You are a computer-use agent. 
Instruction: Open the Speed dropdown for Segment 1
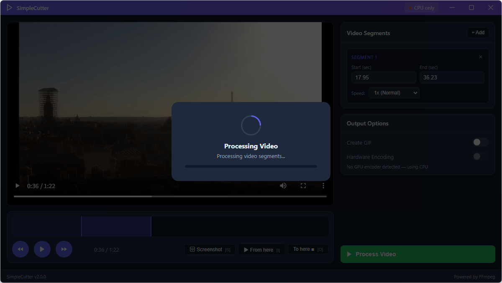click(x=394, y=93)
